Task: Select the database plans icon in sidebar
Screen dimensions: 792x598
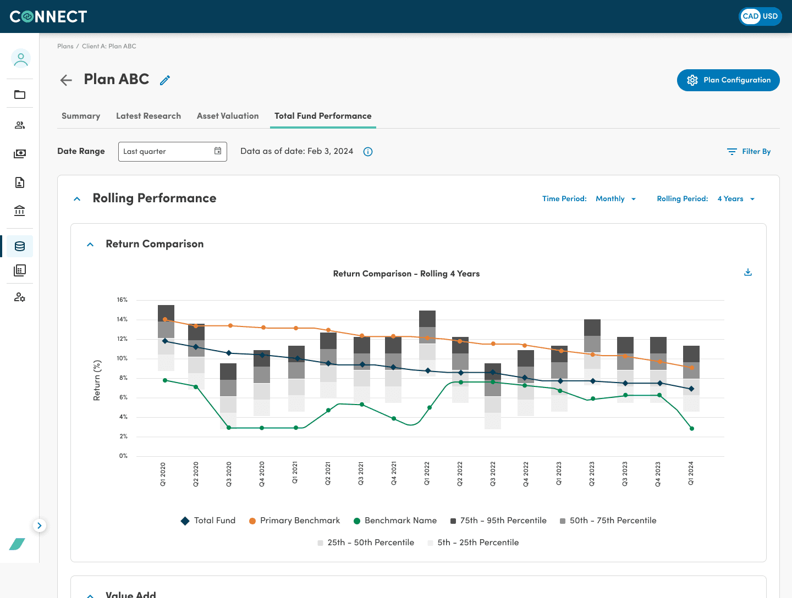Action: click(20, 246)
